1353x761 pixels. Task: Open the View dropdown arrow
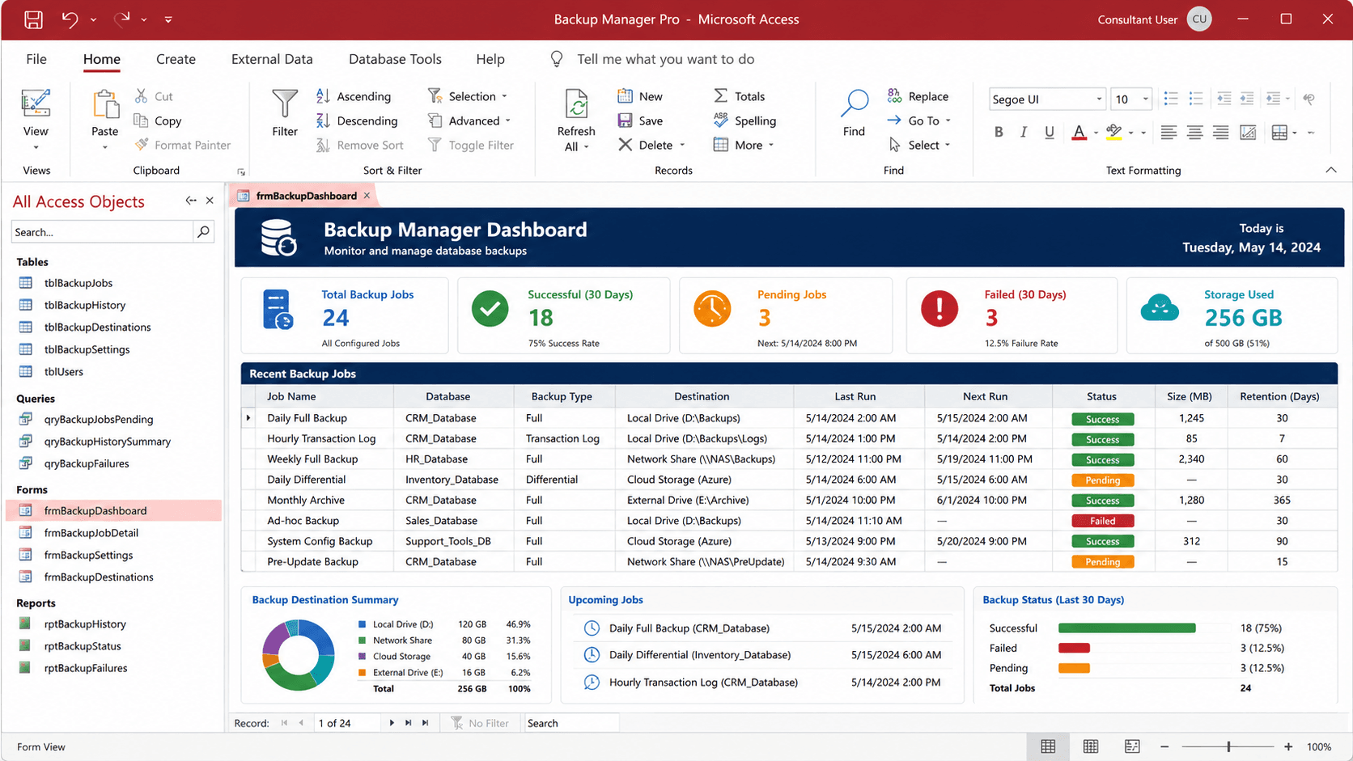tap(36, 147)
